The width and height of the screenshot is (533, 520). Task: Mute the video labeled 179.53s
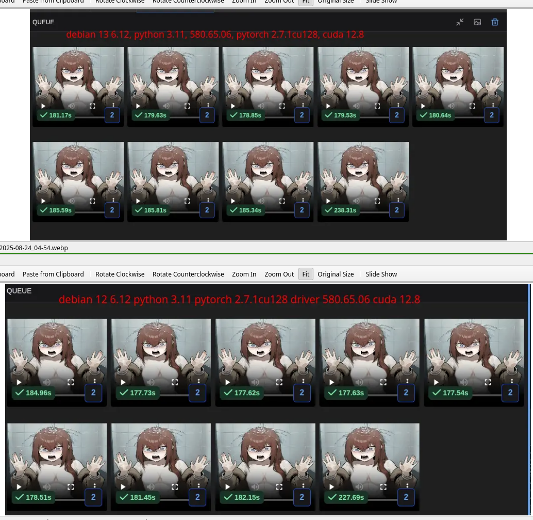click(356, 106)
